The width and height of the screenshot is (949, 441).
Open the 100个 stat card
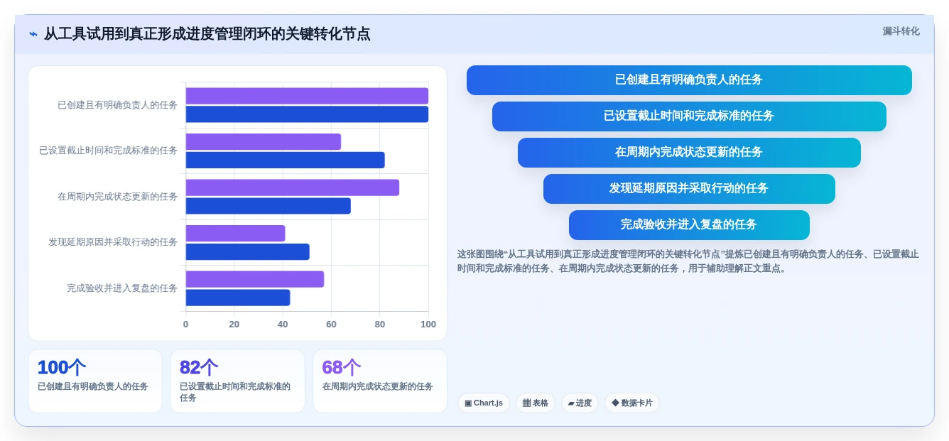click(95, 381)
